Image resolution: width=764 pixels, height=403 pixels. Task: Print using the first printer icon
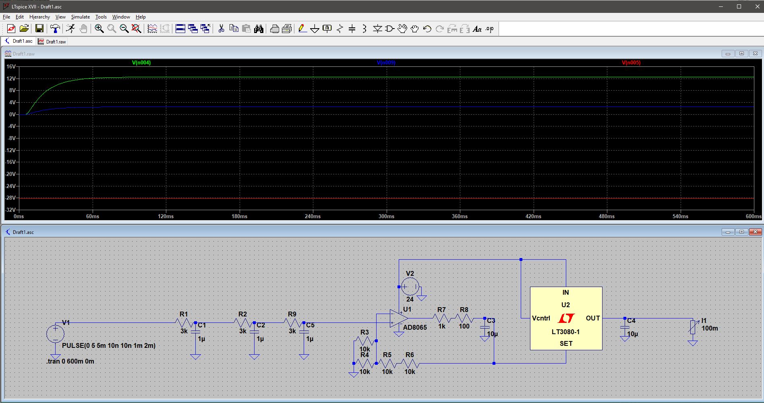275,29
